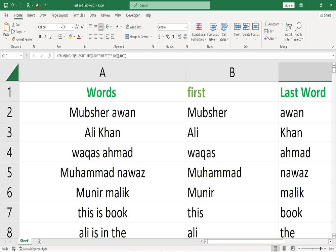The image size is (336, 252).
Task: Click the Paste clipboard icon
Action: point(6,27)
